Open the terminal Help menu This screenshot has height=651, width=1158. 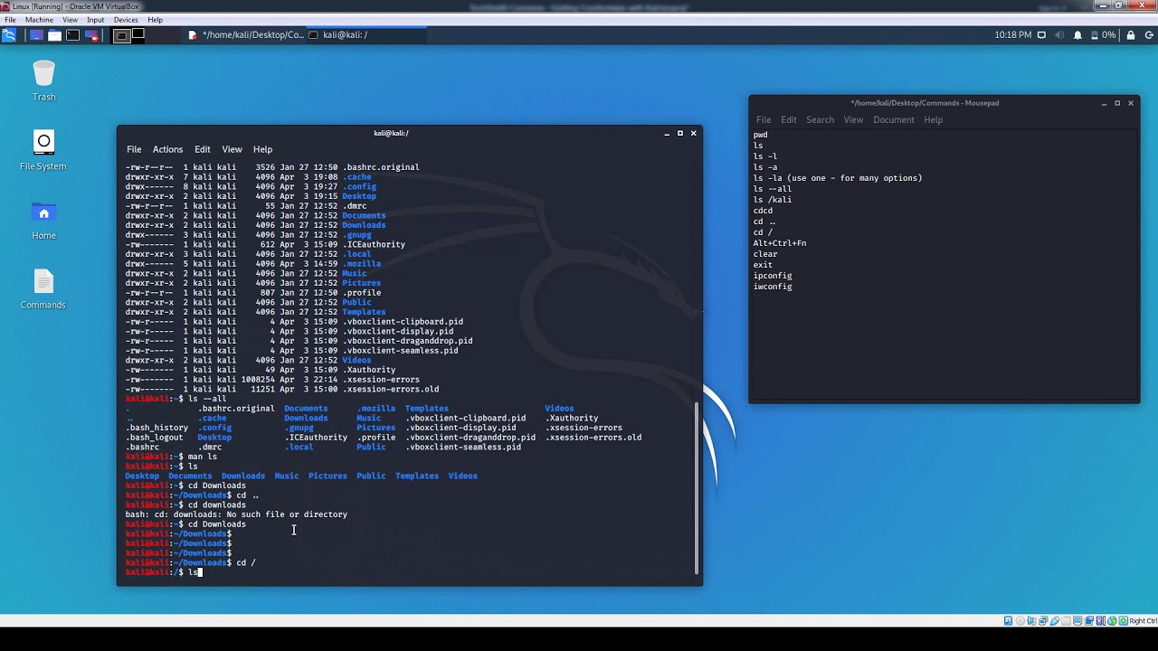pyautogui.click(x=262, y=149)
